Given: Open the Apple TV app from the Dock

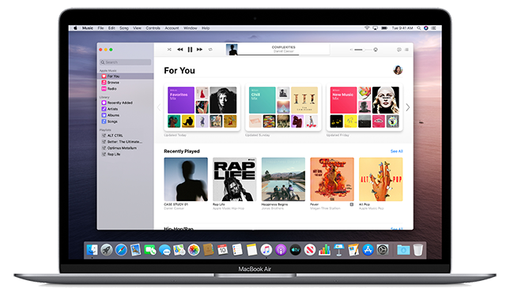Looking at the screenshot, I should pos(296,250).
